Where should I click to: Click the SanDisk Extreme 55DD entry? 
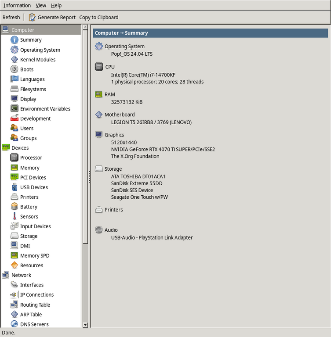point(137,183)
